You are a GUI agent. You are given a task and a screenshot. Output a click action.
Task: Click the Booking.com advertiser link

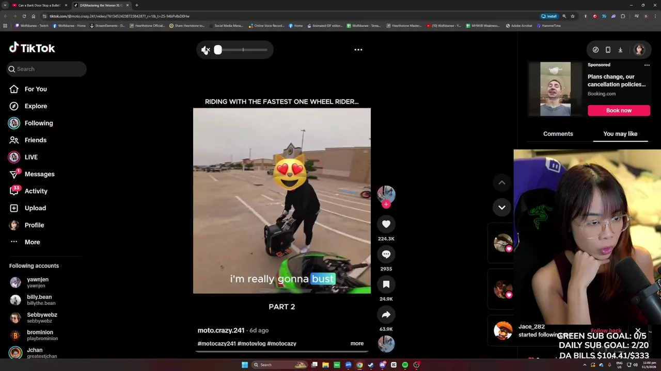tap(602, 94)
